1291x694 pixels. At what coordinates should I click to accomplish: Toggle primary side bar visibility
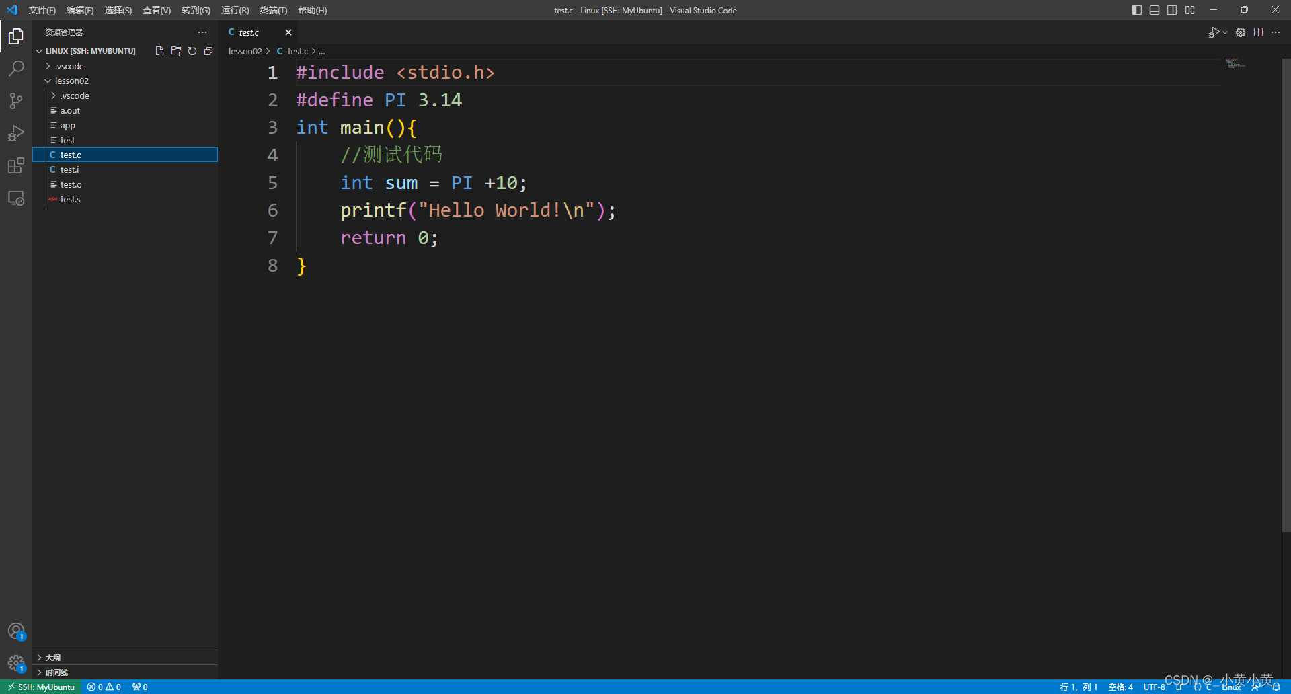click(1137, 10)
